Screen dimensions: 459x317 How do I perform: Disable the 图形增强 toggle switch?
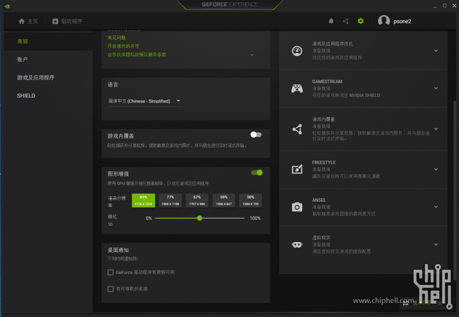coord(257,173)
